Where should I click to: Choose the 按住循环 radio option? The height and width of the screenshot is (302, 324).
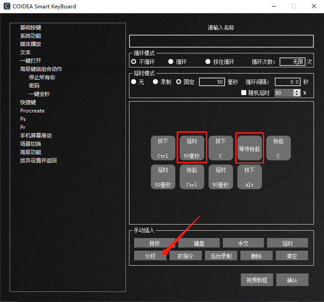[x=208, y=62]
